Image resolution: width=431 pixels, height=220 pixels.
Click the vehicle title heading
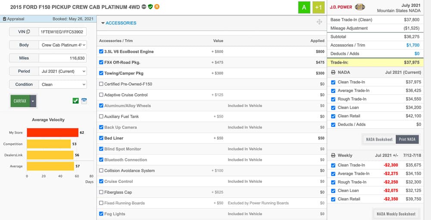pyautogui.click(x=75, y=7)
